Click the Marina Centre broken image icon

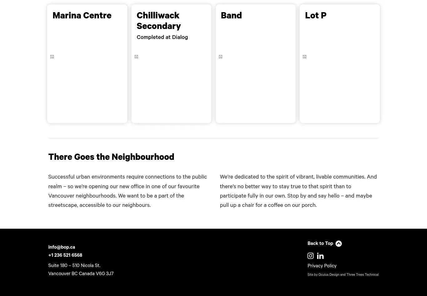coord(52,57)
